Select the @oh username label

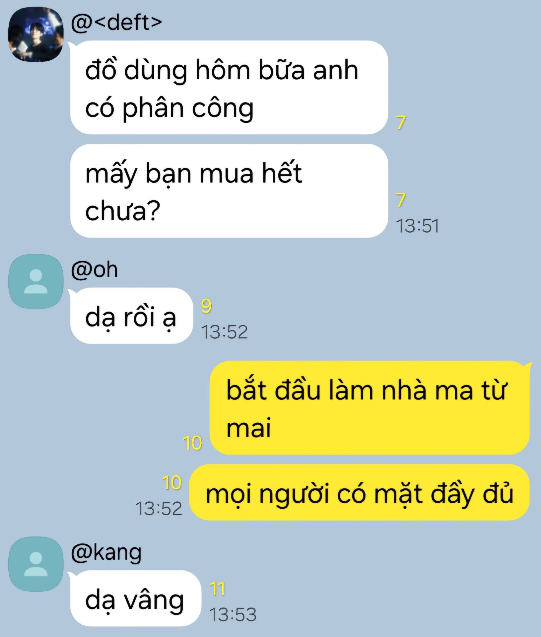pos(94,270)
